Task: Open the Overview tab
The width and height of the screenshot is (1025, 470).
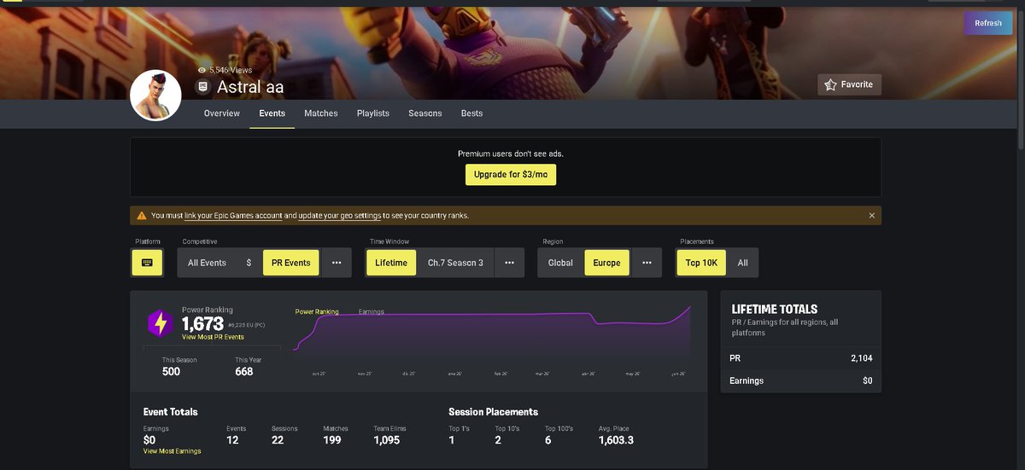Action: [x=221, y=113]
